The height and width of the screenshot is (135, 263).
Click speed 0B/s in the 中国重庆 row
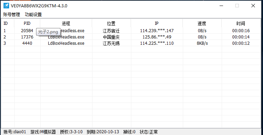(x=202, y=37)
